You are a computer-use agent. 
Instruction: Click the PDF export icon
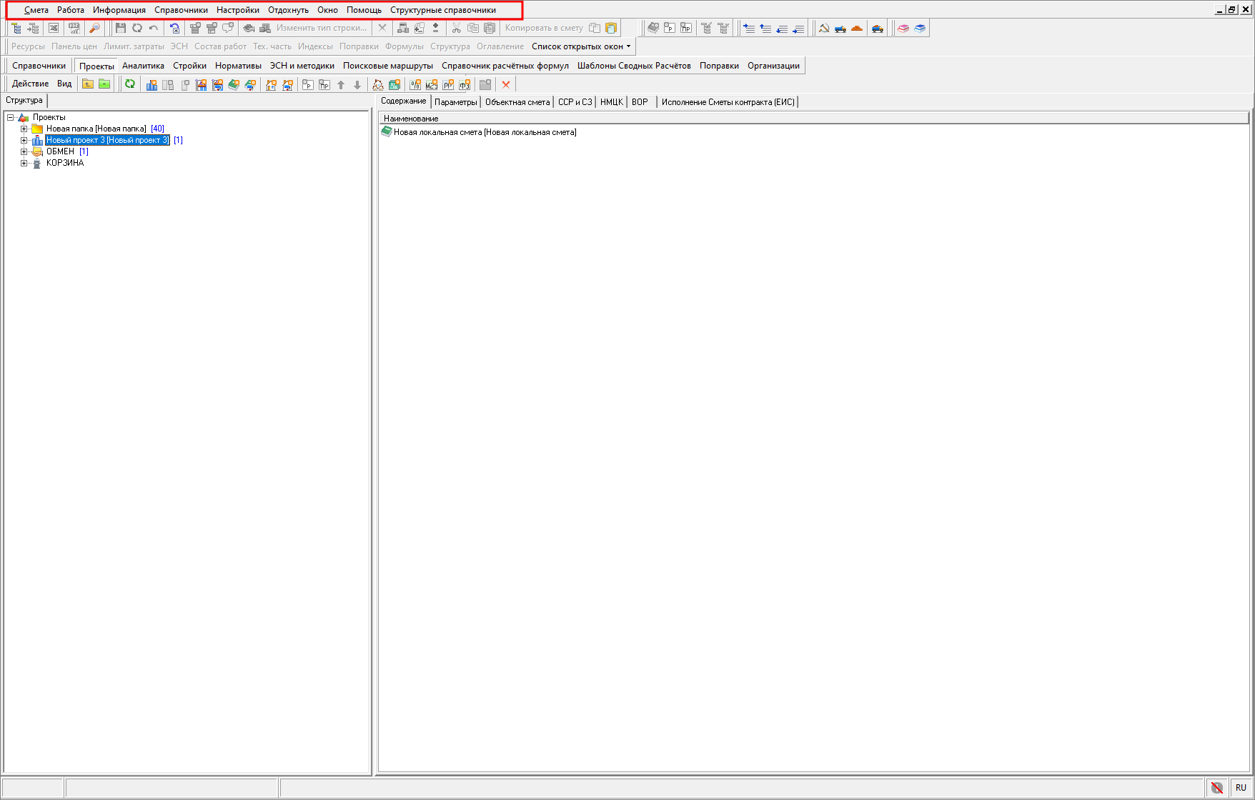(x=74, y=28)
